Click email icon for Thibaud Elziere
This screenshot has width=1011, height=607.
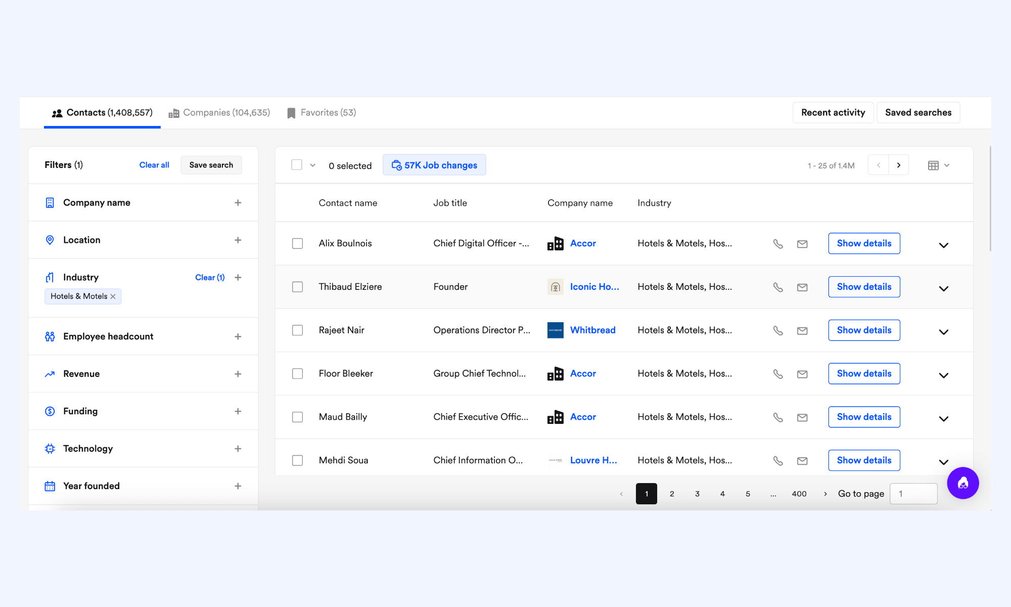click(x=802, y=287)
